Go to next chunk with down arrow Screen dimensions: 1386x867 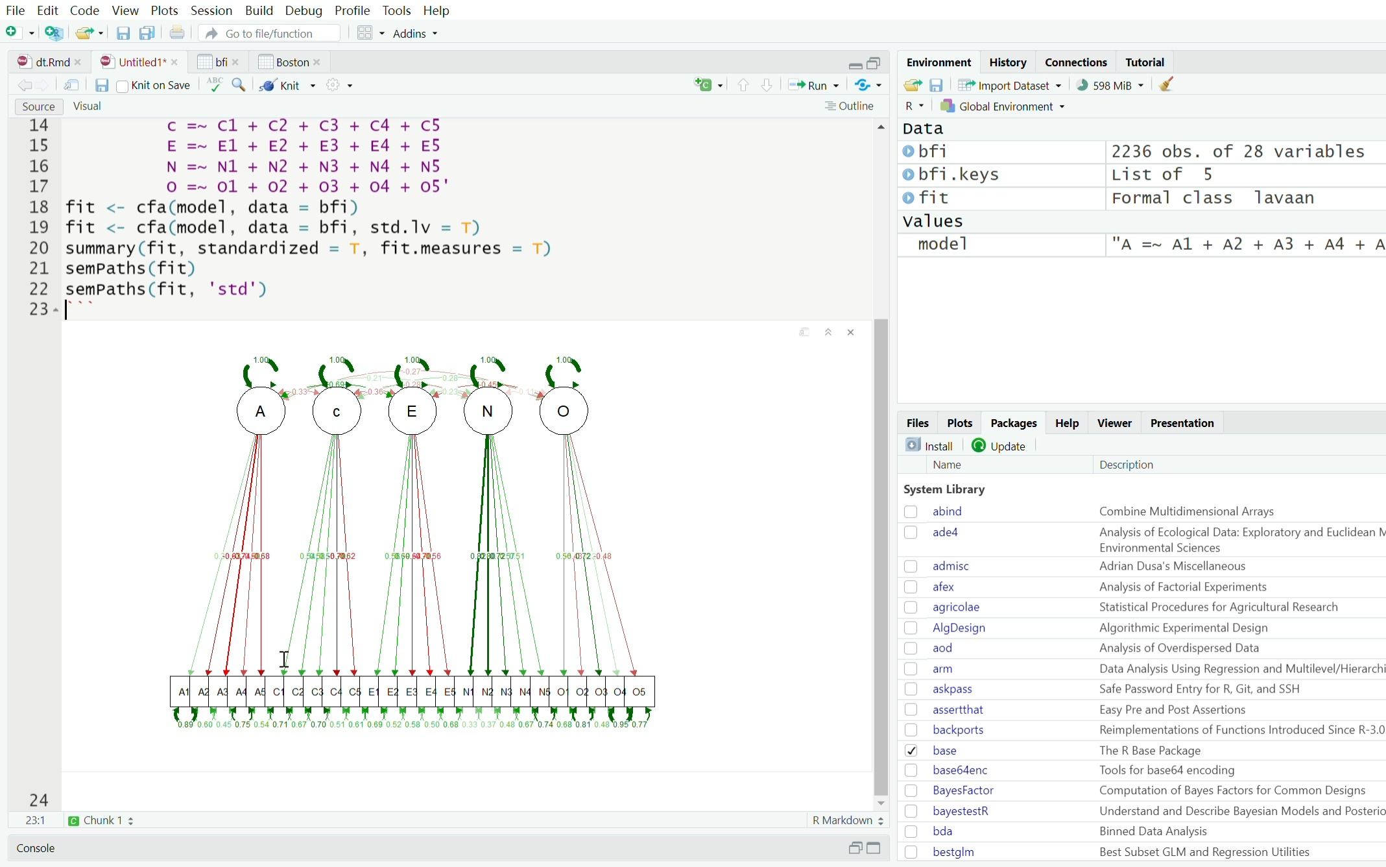pyautogui.click(x=767, y=85)
